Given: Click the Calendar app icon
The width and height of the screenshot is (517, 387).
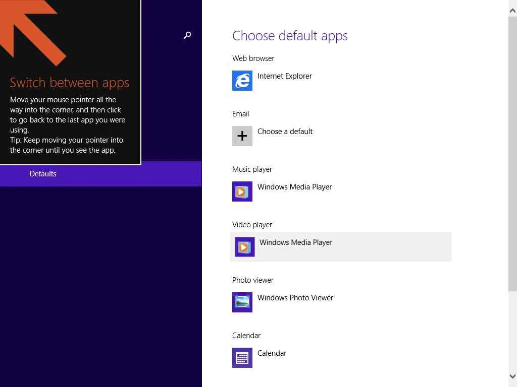Looking at the screenshot, I should (x=242, y=358).
